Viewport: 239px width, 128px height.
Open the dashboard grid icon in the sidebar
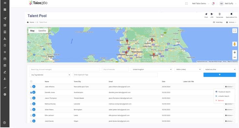[x=5, y=10]
